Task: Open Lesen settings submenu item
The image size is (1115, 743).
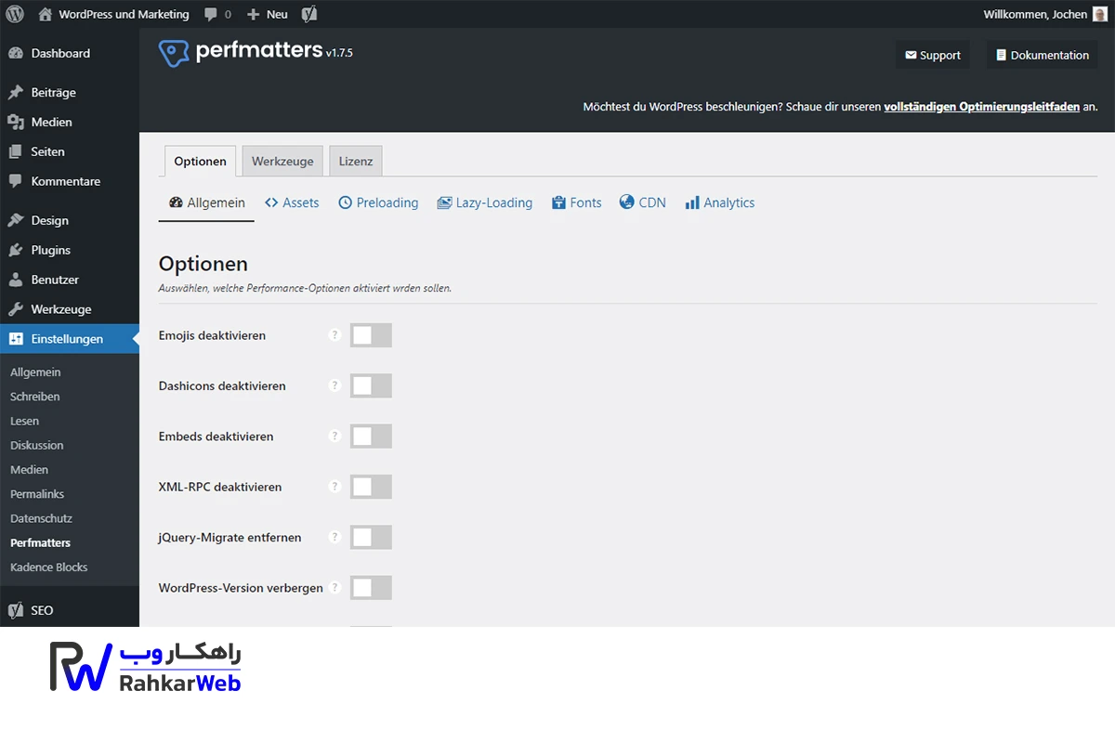Action: pos(25,421)
